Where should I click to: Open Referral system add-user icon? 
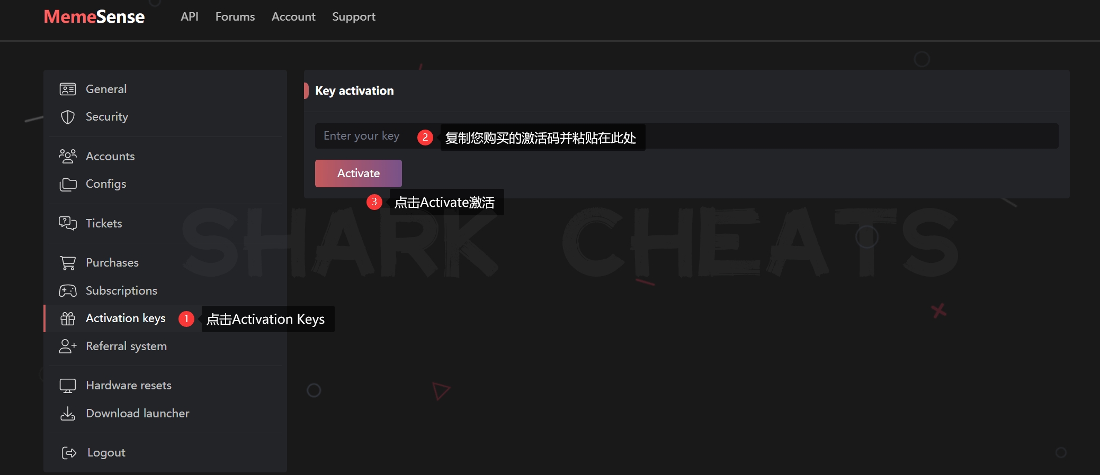(x=68, y=346)
